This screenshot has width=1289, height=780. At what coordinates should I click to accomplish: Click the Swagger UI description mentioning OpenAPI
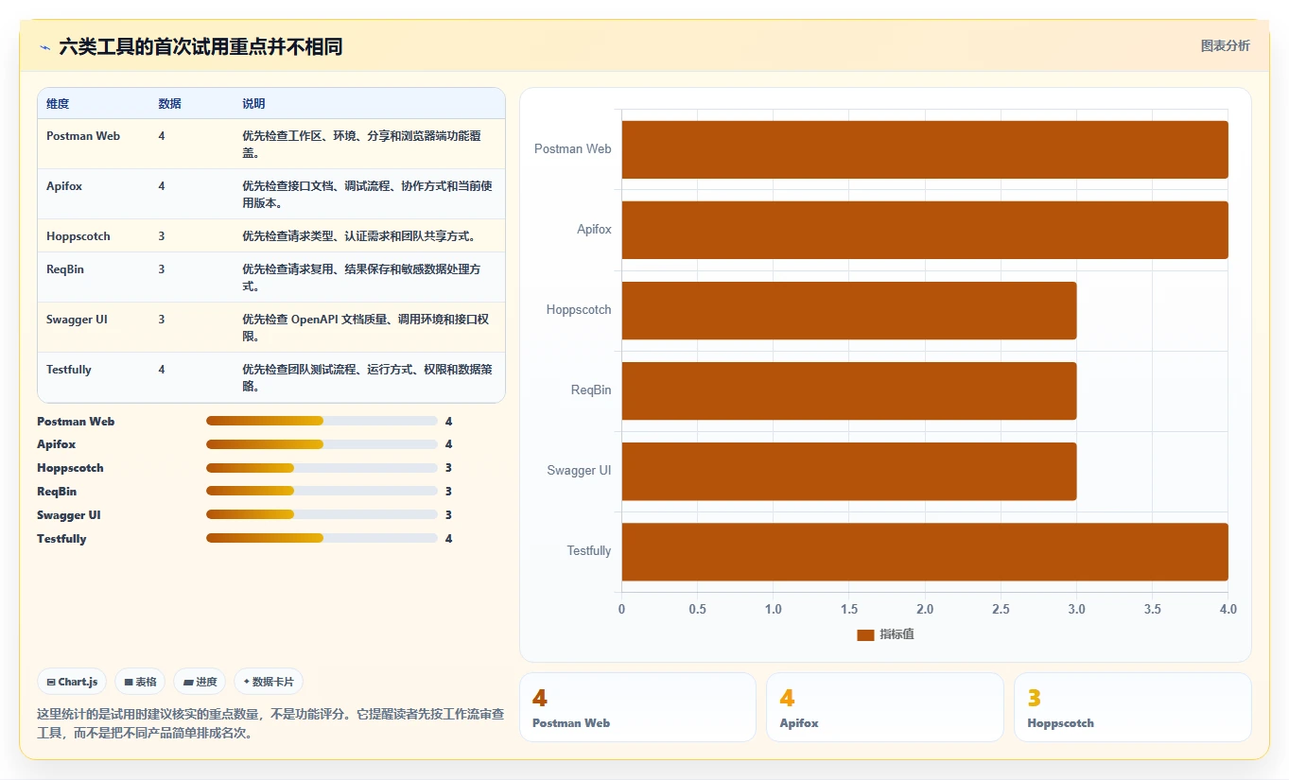tap(365, 328)
